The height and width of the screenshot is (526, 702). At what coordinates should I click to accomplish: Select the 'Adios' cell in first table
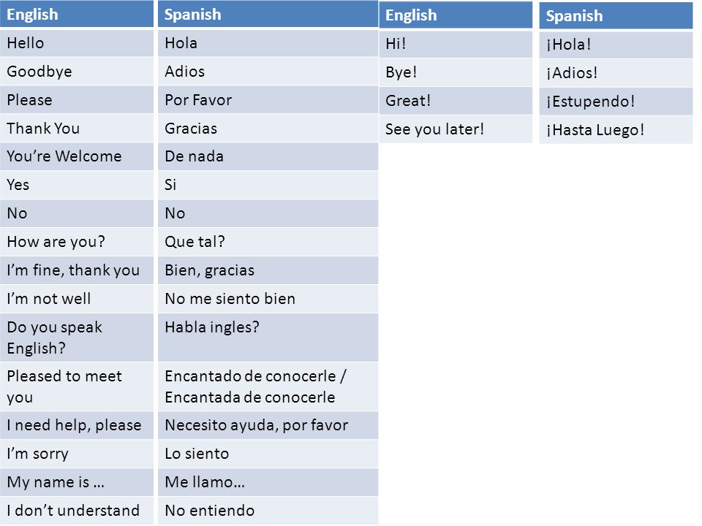tap(268, 72)
